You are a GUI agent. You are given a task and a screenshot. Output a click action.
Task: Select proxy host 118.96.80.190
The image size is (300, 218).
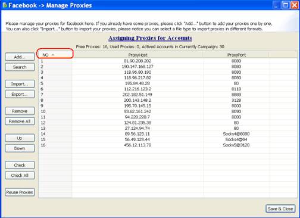point(137,72)
